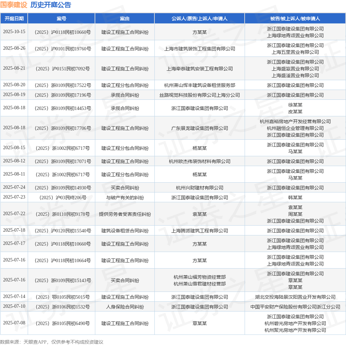Click defendant 周某某

tap(295, 214)
